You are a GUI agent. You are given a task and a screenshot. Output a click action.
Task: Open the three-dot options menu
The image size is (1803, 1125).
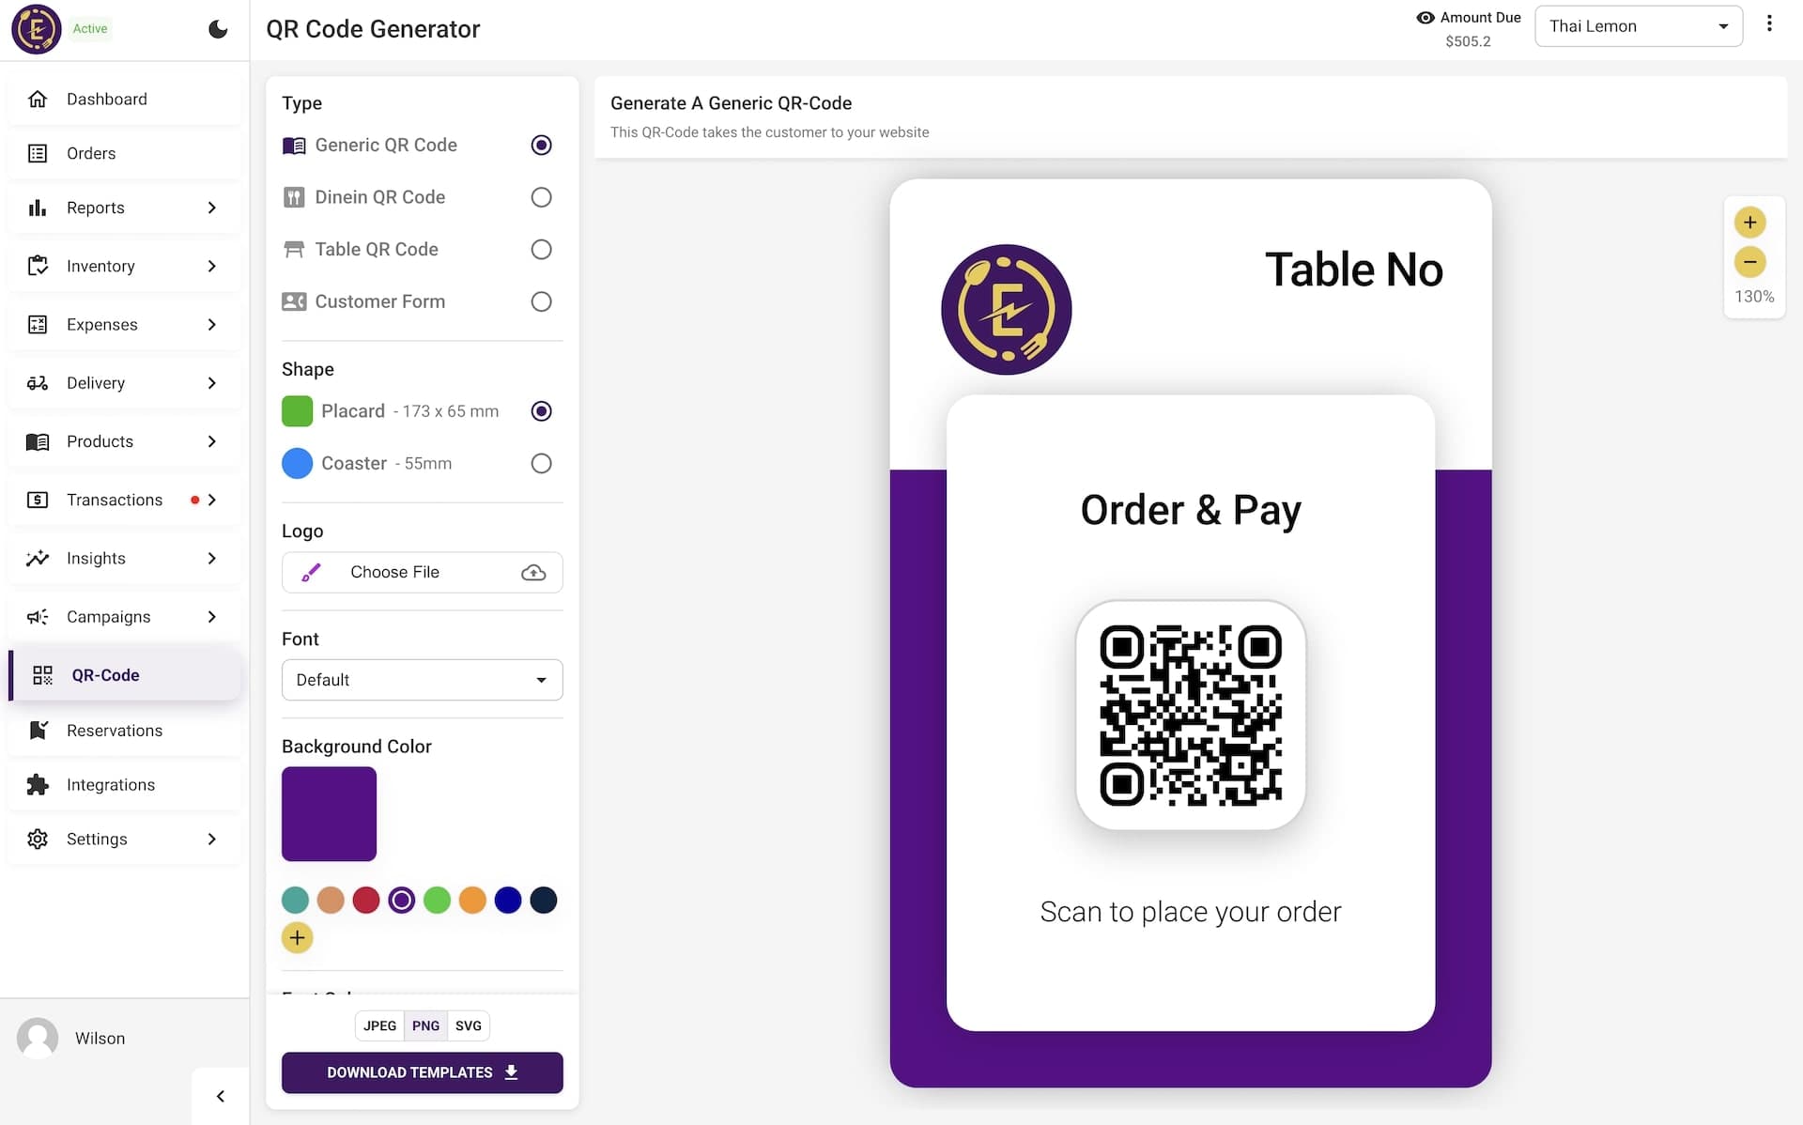point(1769,23)
